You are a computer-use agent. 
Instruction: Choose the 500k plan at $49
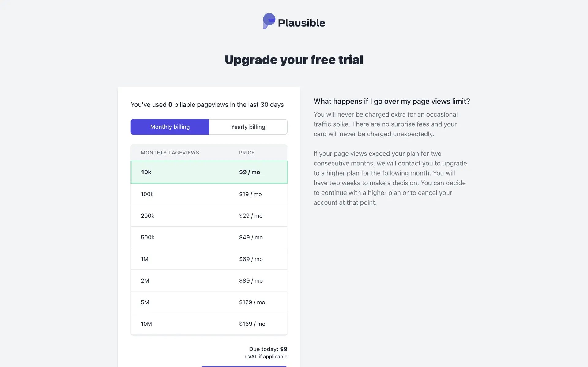click(x=209, y=237)
